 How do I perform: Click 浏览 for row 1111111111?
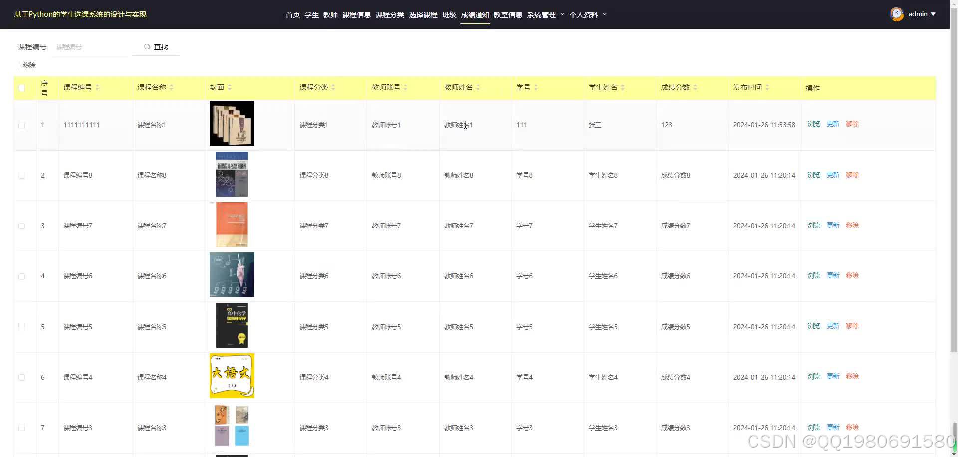[x=814, y=124]
